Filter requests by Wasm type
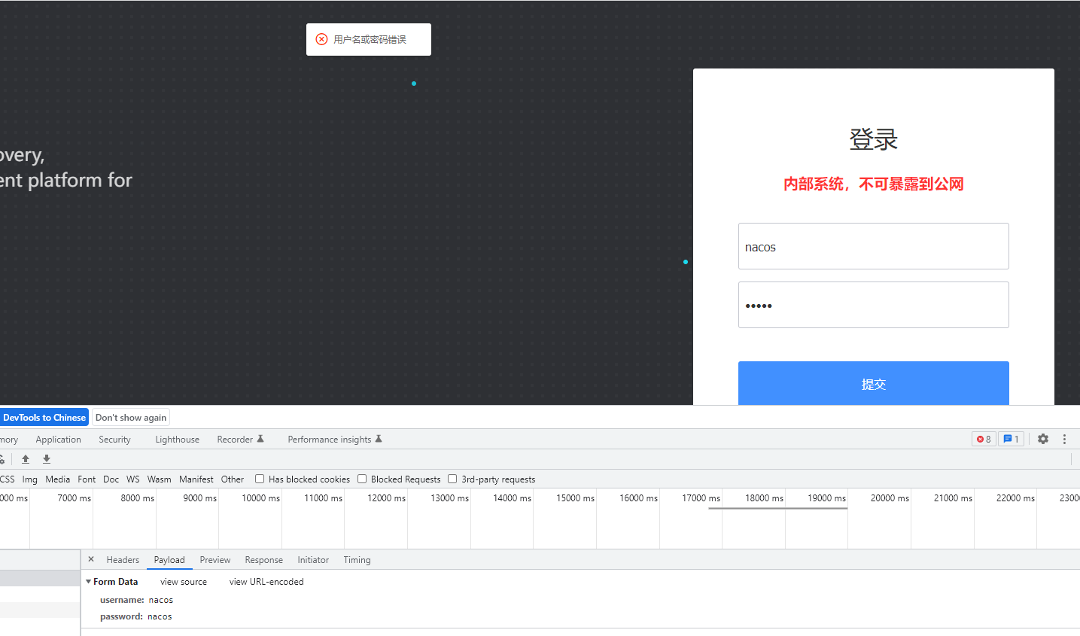Screen dimensions: 1080x636 [x=159, y=479]
